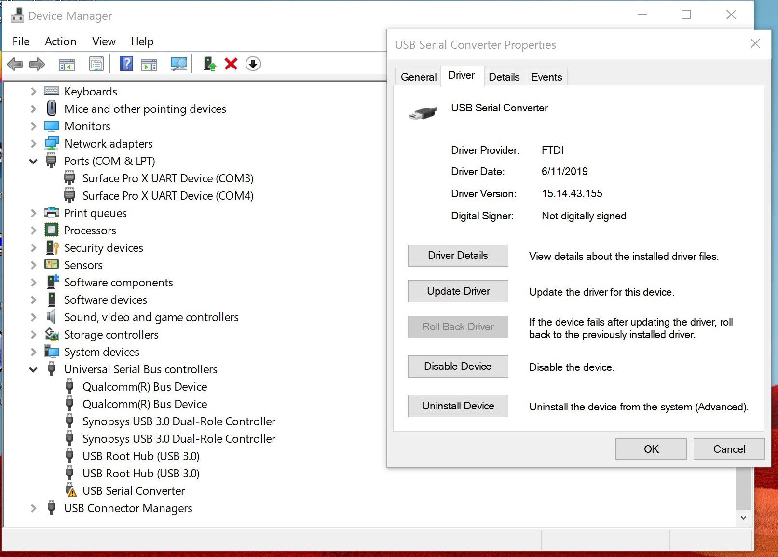Click the Disable Device button

[x=458, y=367]
